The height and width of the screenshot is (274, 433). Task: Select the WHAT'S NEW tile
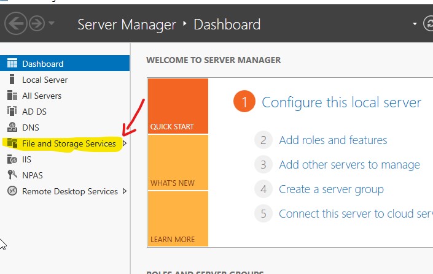click(178, 162)
